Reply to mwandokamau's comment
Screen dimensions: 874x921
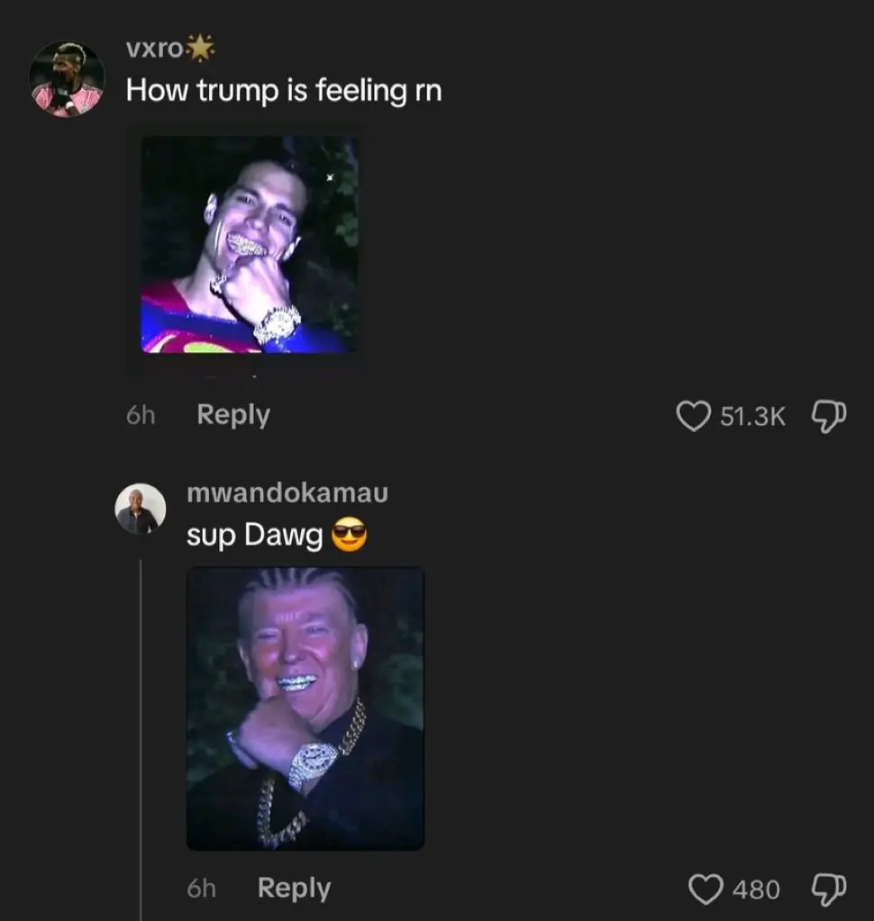click(x=294, y=889)
